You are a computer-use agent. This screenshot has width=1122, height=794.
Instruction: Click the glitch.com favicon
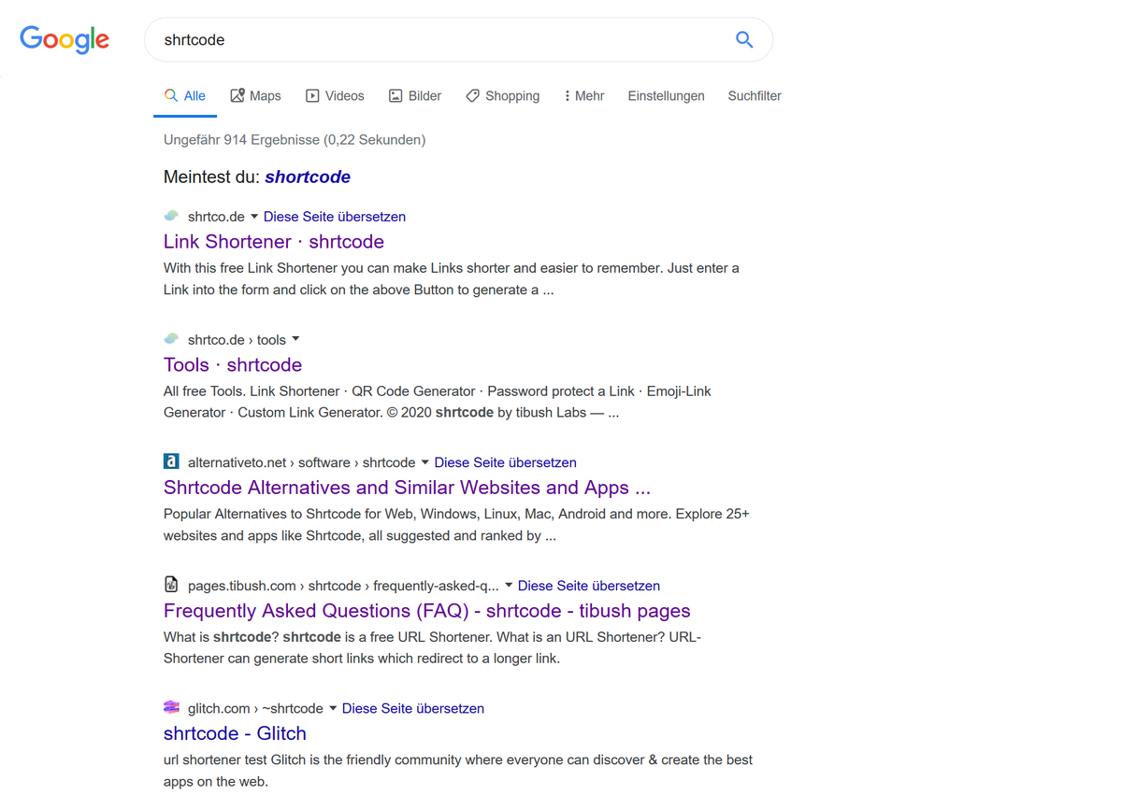171,707
